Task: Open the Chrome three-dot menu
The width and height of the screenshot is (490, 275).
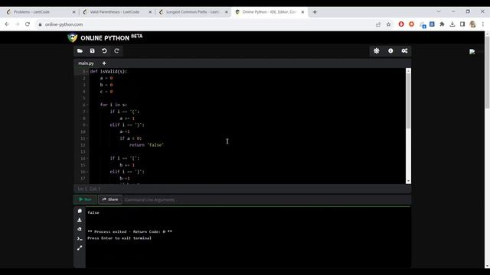Action: [x=483, y=24]
